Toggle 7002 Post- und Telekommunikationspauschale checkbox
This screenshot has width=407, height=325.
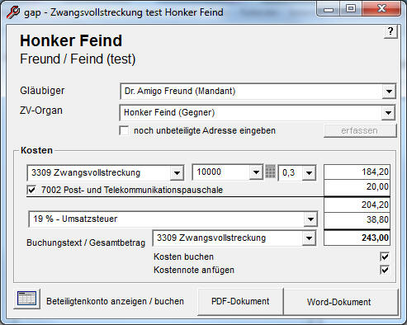[x=31, y=190]
